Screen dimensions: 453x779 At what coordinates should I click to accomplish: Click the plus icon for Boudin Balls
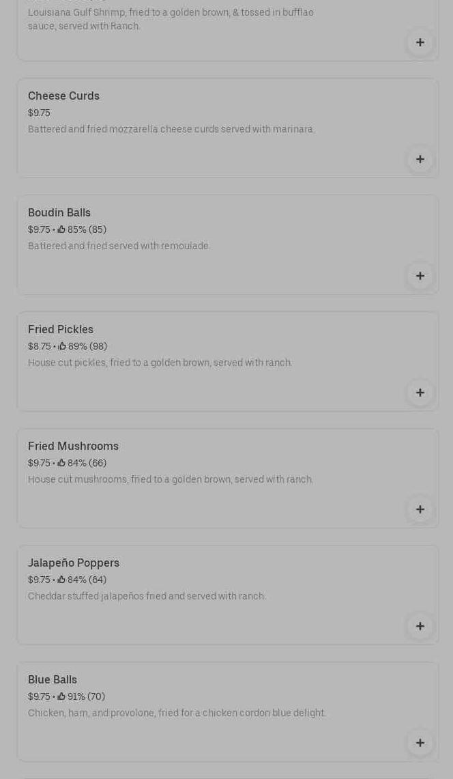[x=420, y=276]
